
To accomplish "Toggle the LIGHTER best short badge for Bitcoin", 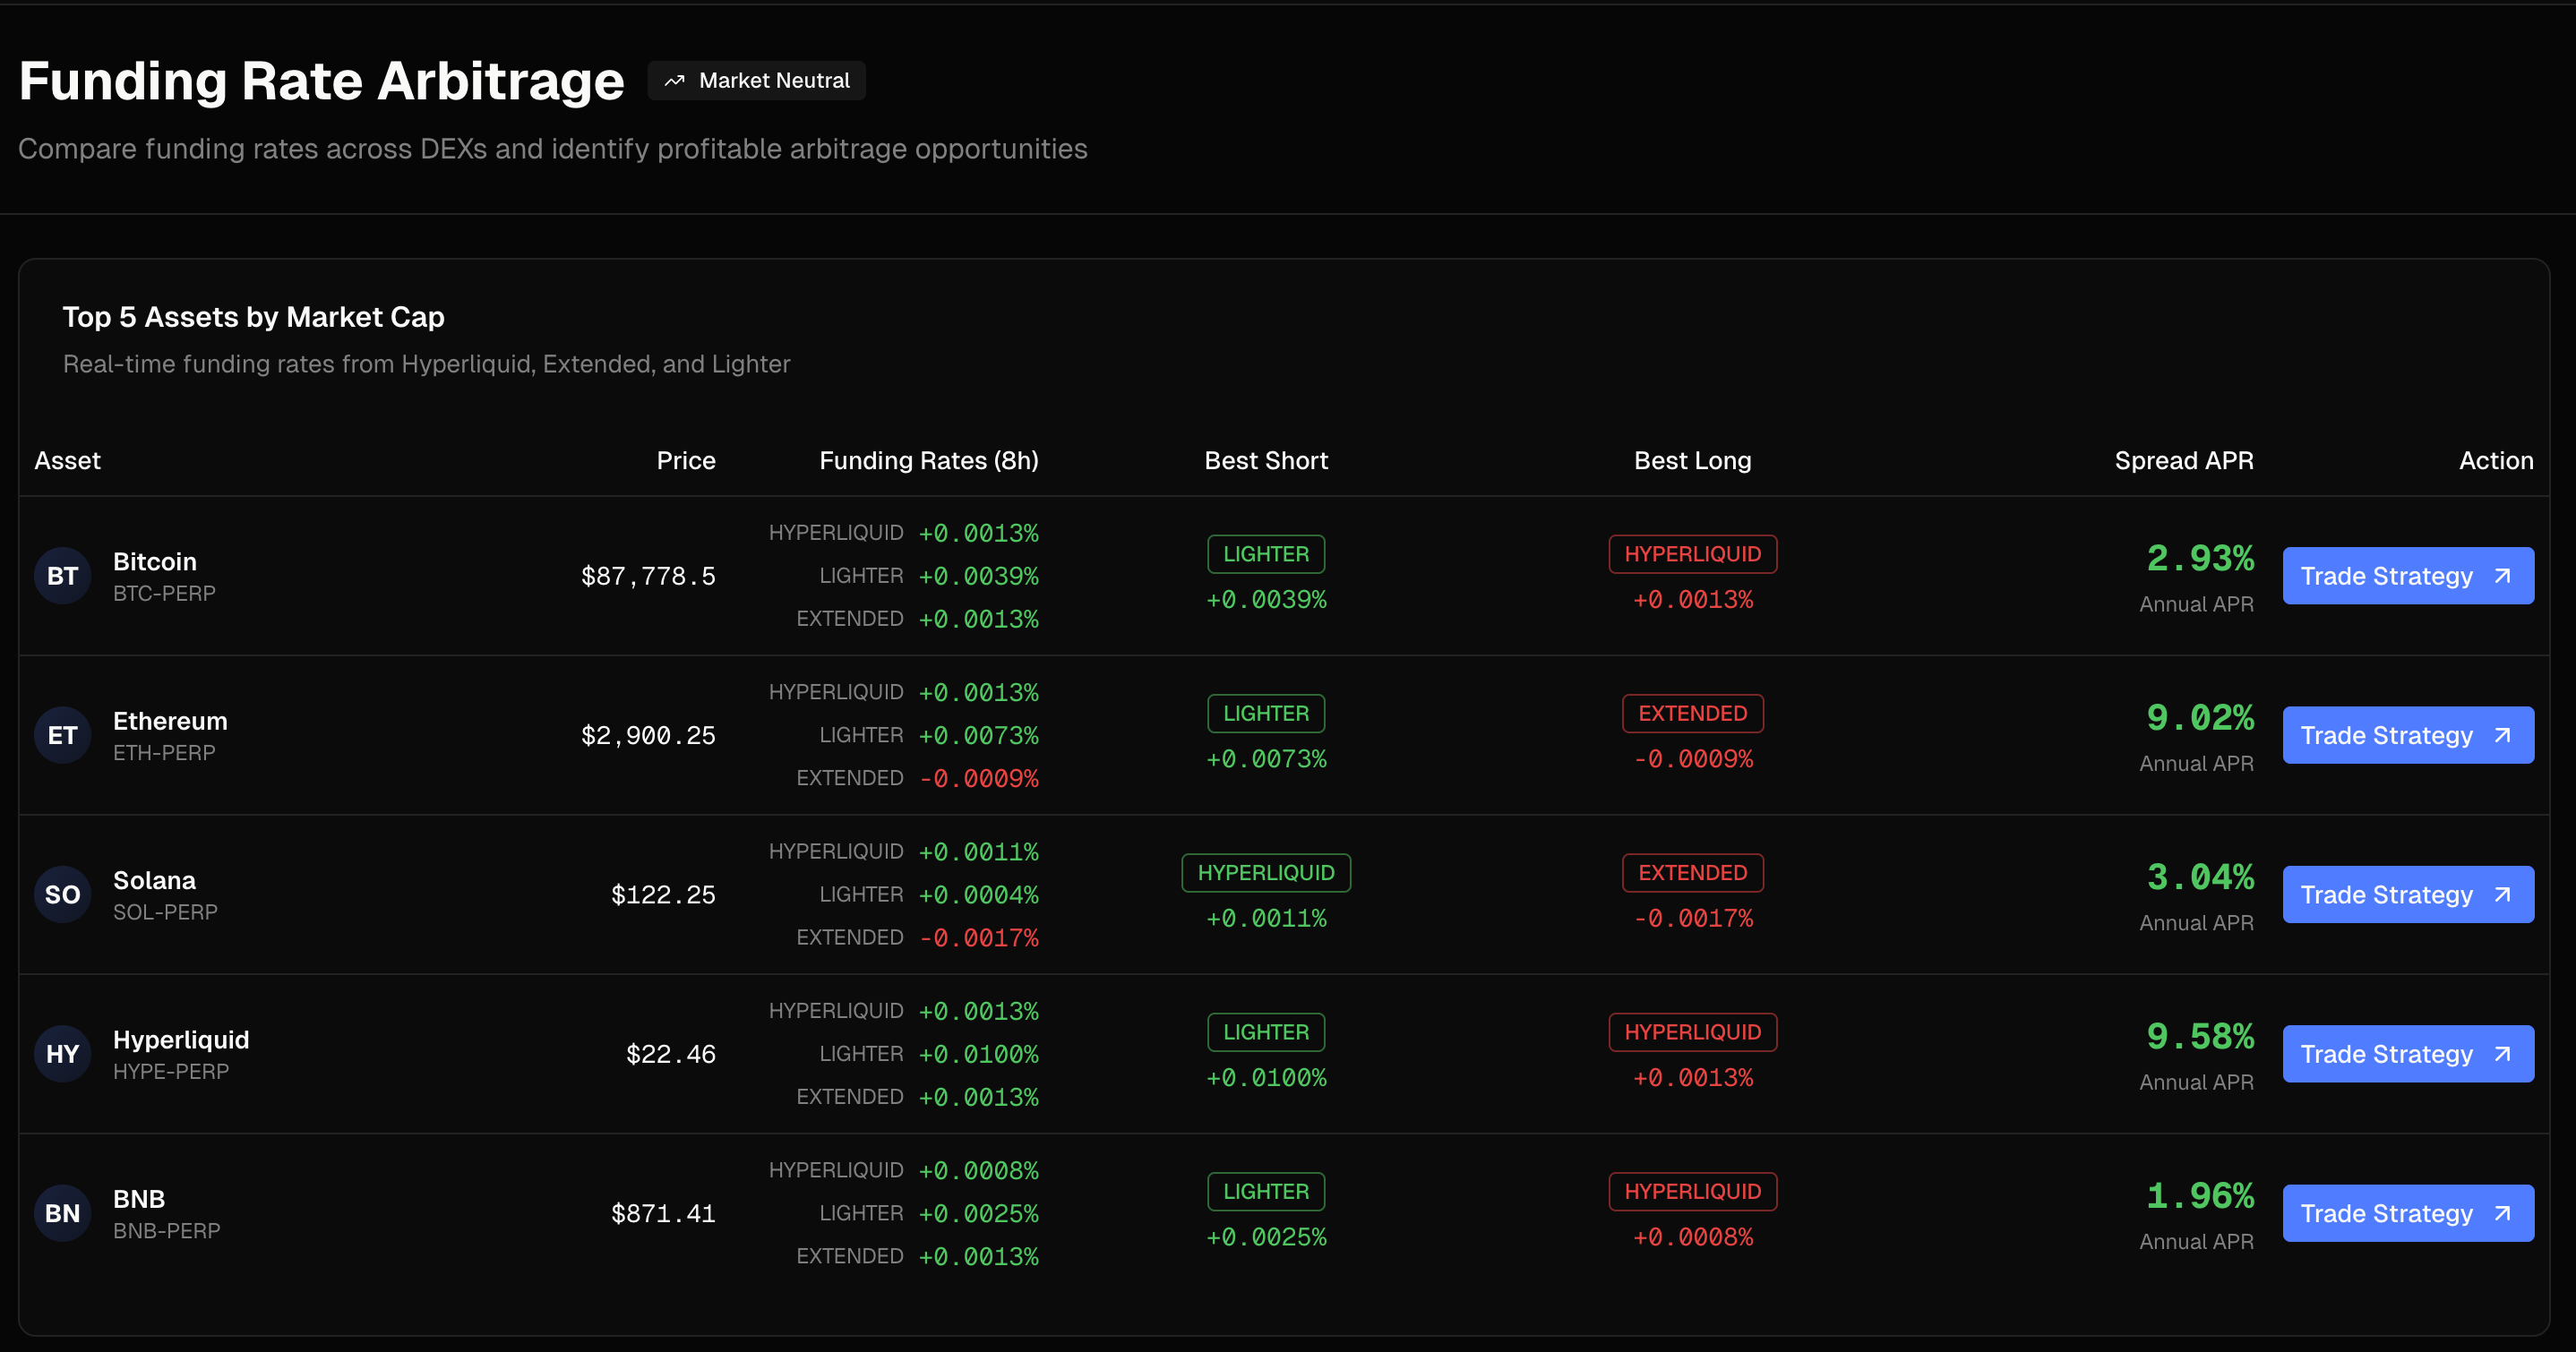I will coord(1265,553).
